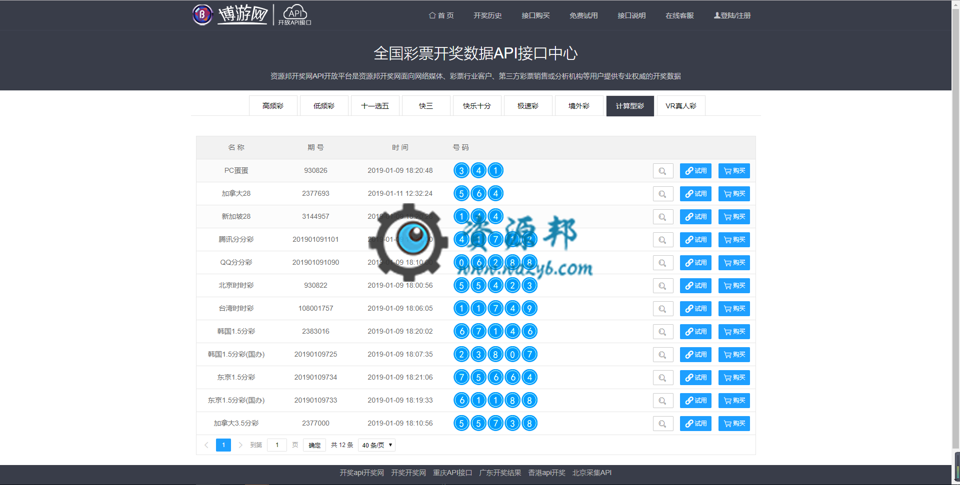Click search icon for 东京1.5分彩(国办) row

coord(663,401)
